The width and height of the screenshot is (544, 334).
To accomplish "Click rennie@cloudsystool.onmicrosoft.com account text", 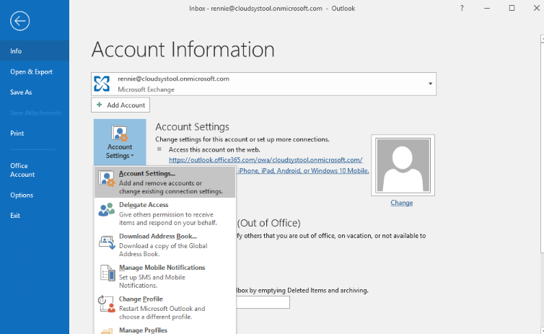I will pos(173,79).
